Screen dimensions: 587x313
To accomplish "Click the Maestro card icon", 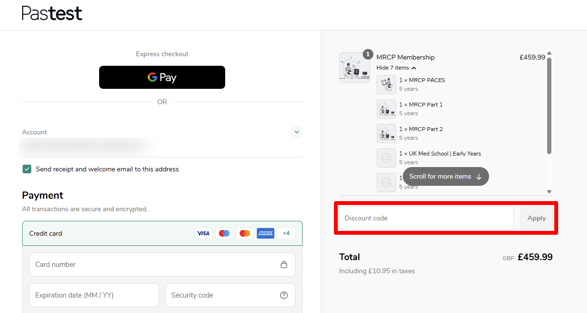I will [x=224, y=233].
